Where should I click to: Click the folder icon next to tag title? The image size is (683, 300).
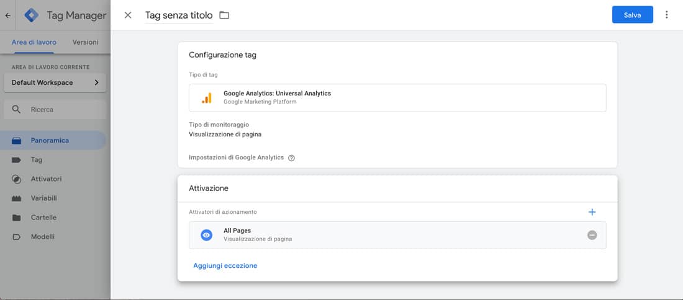(224, 15)
